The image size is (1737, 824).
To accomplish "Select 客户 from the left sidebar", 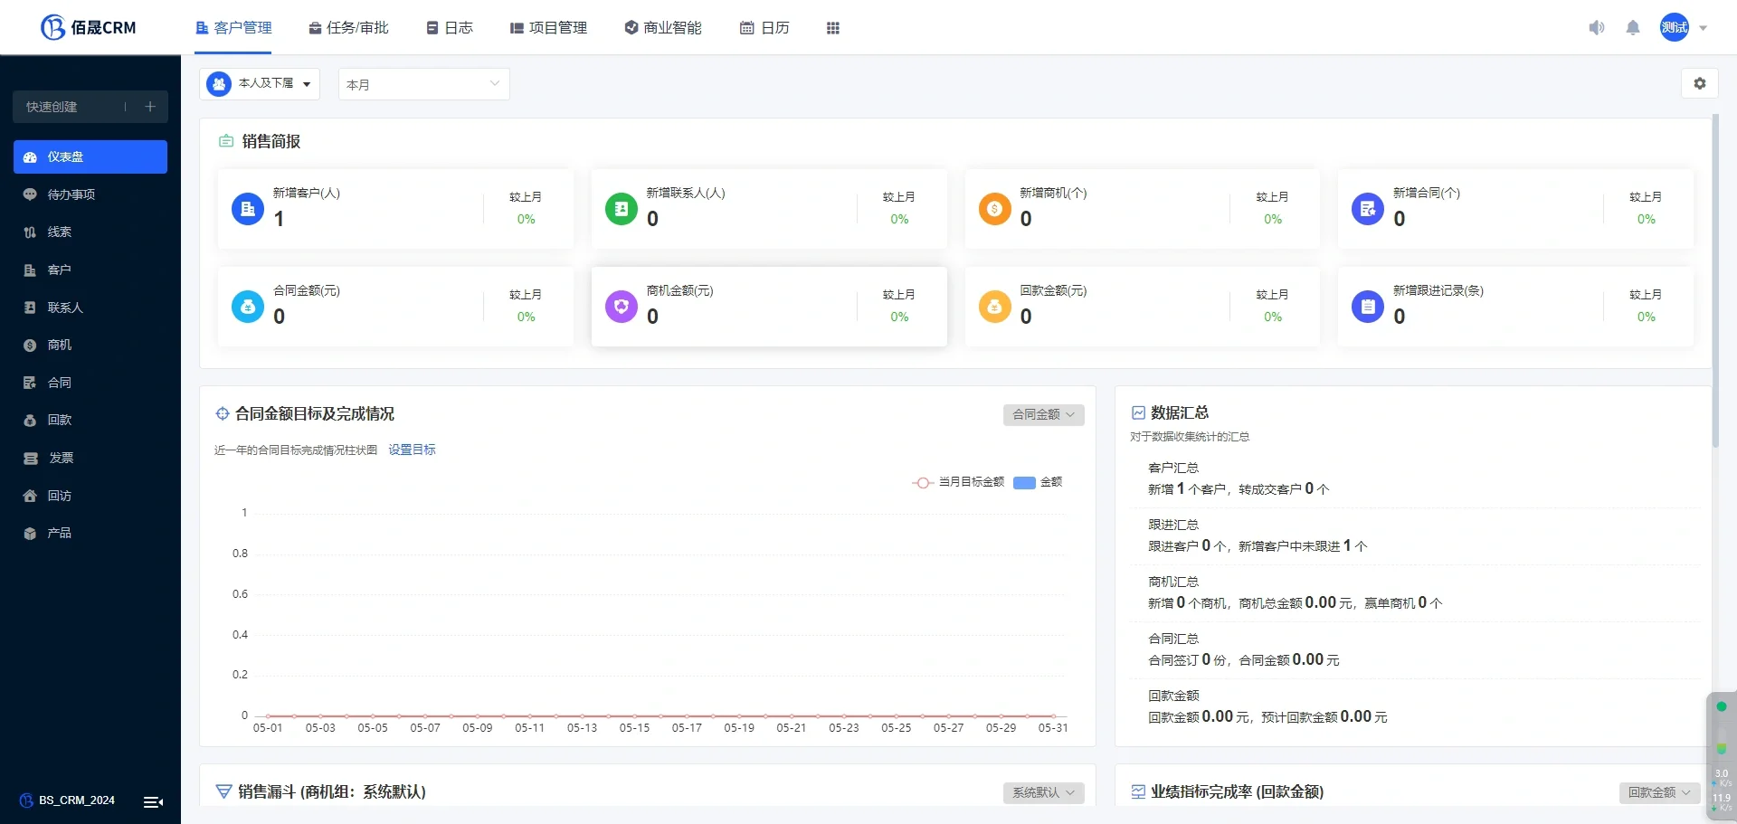I will [x=60, y=270].
